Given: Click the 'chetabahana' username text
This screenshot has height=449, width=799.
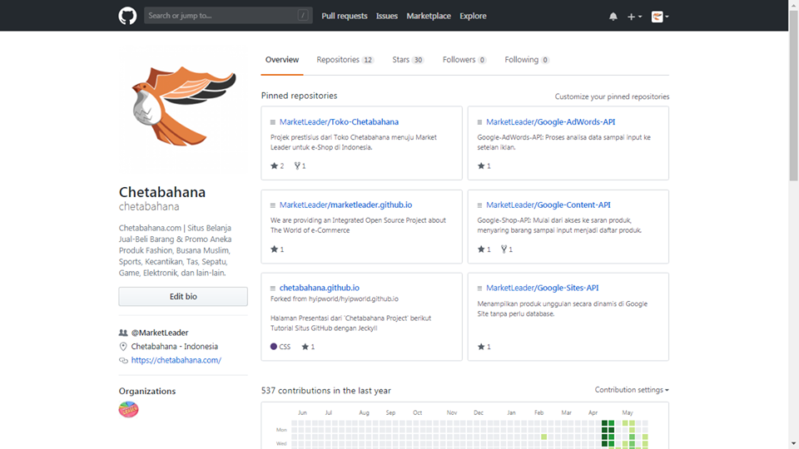Looking at the screenshot, I should (x=149, y=207).
